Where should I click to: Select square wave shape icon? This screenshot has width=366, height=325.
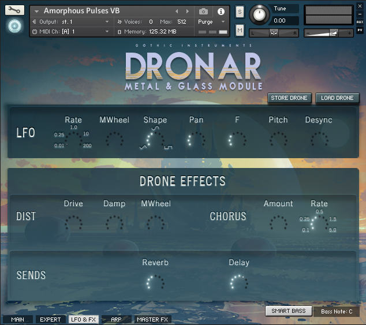coord(168,147)
